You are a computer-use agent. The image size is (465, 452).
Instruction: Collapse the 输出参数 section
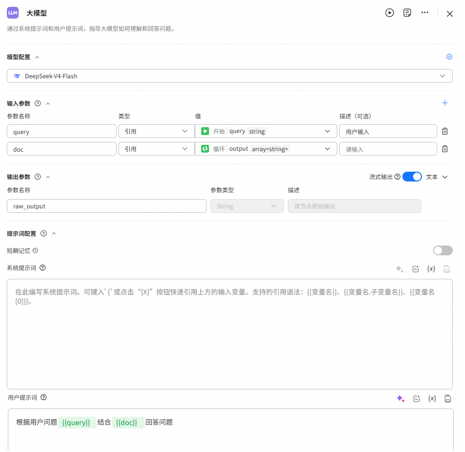[48, 177]
